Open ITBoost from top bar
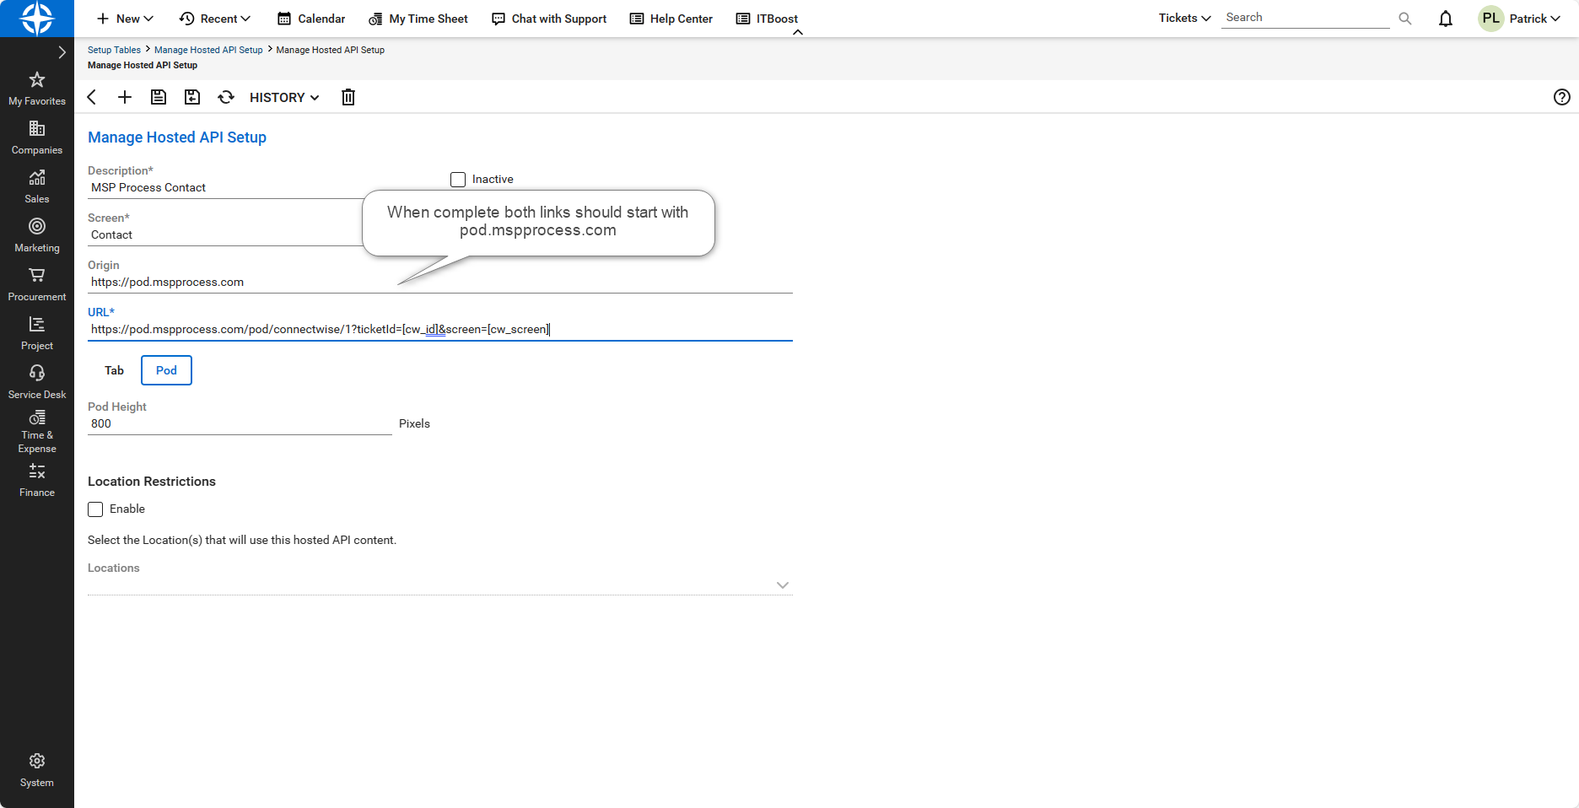 coord(767,19)
